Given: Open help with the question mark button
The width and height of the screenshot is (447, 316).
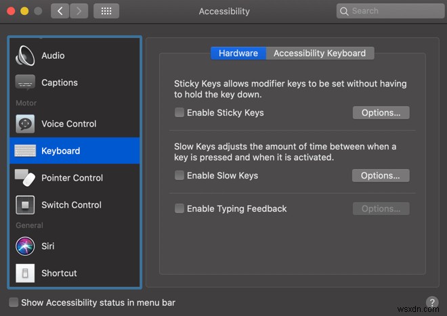Looking at the screenshot, I should click(431, 302).
